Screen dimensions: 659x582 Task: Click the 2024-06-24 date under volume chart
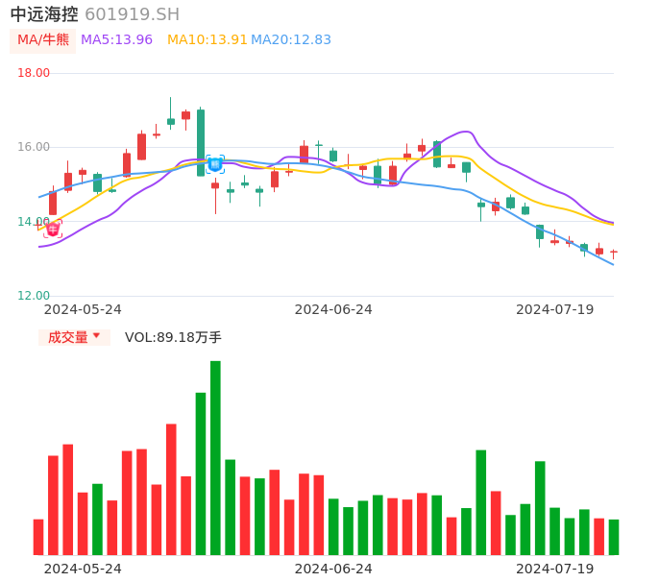point(333,569)
